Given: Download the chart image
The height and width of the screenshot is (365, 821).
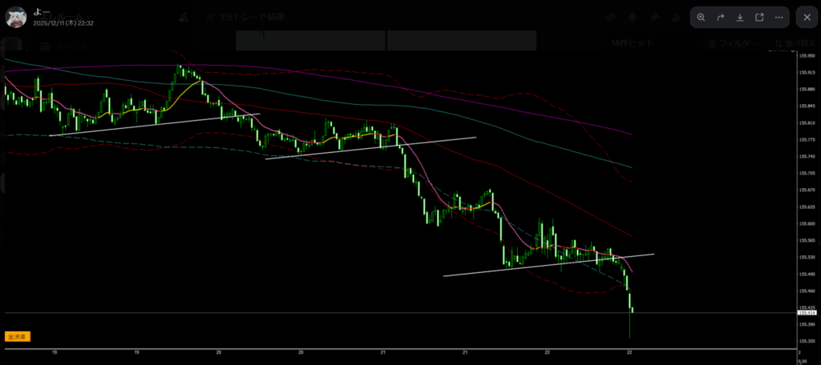Looking at the screenshot, I should click(740, 18).
